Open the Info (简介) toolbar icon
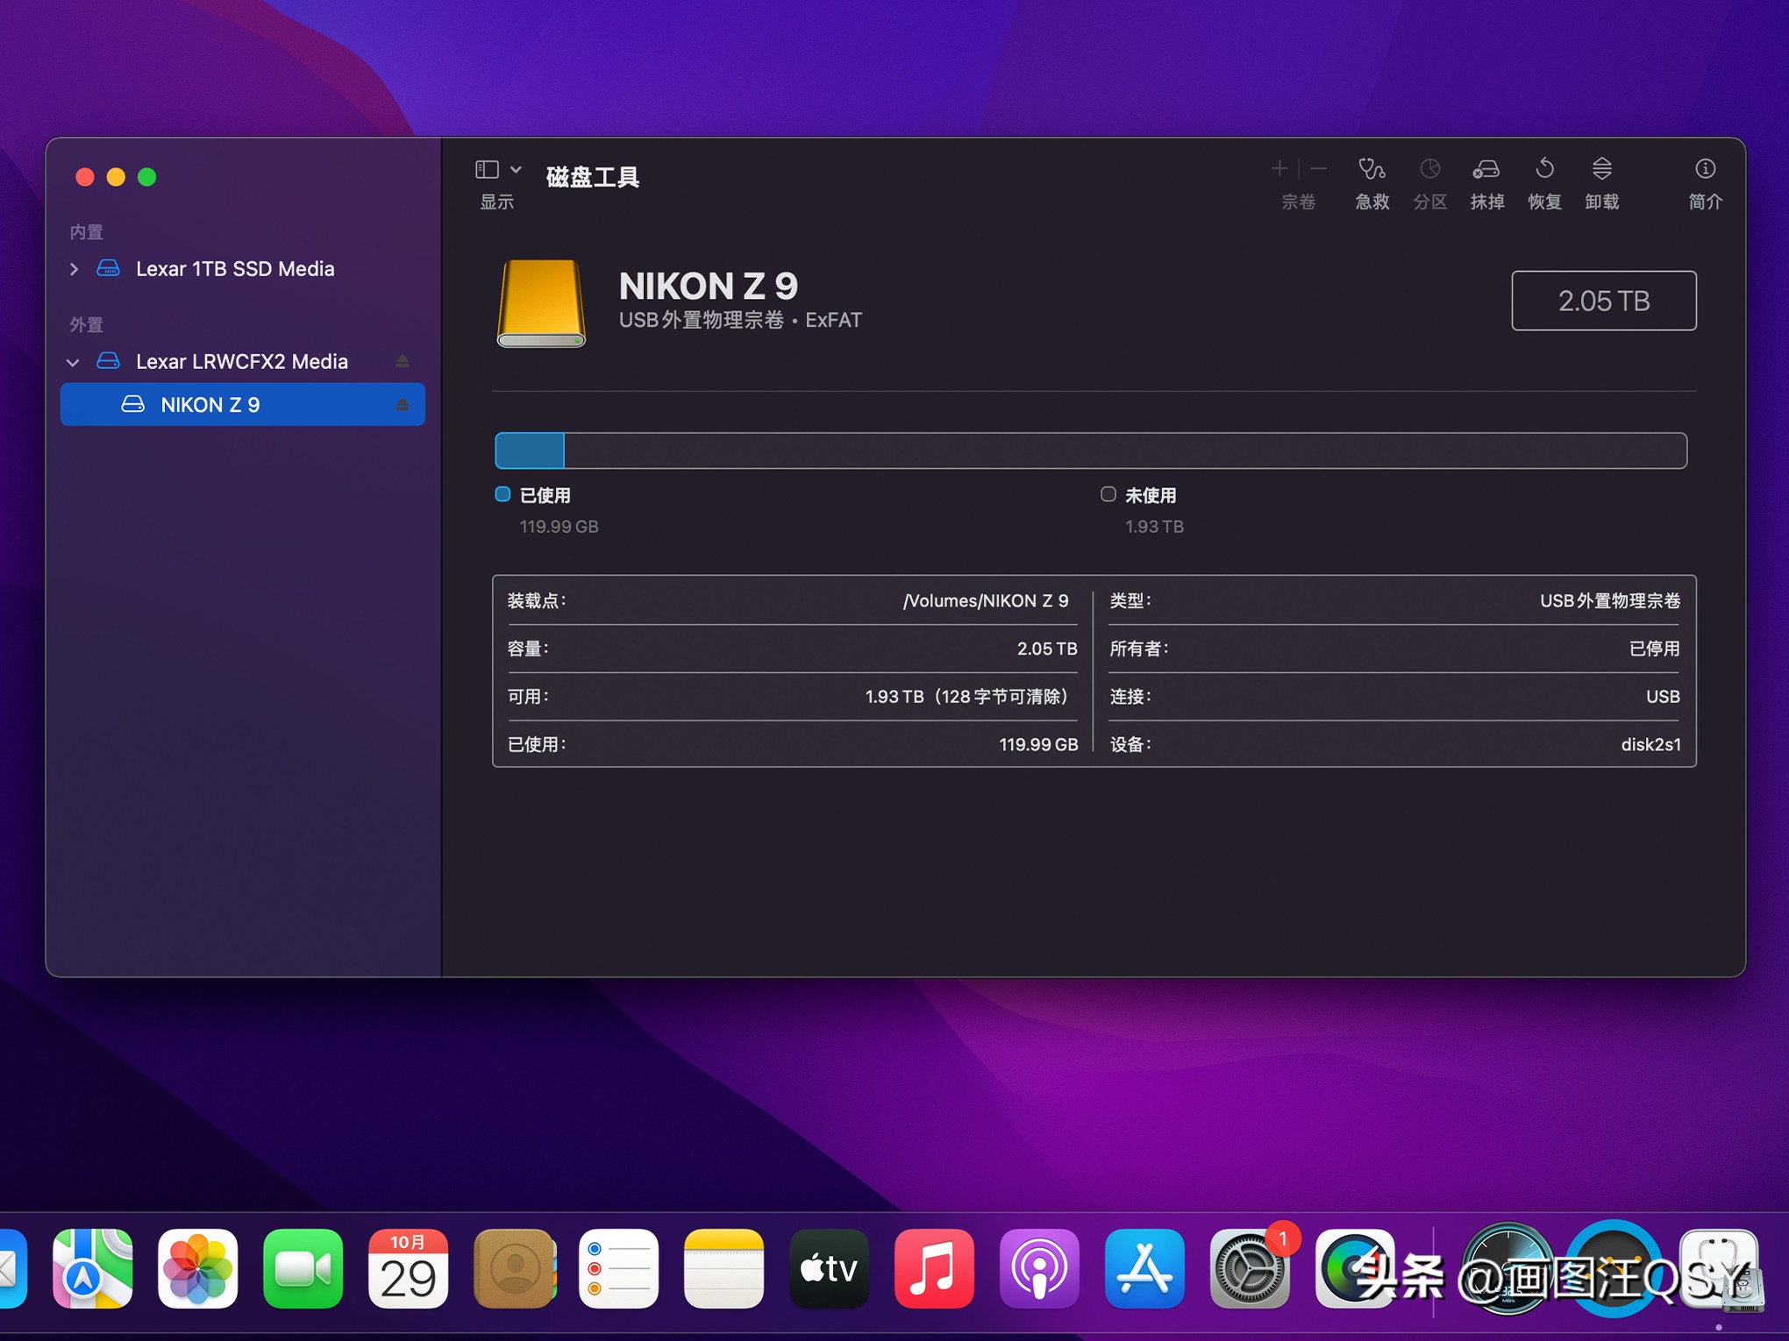1789x1341 pixels. (1705, 170)
